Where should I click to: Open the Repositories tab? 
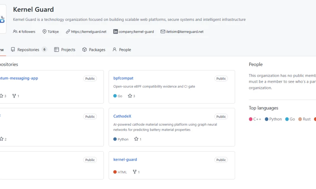[x=29, y=50]
